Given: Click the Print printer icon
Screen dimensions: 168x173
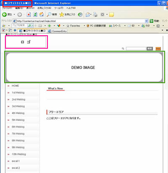Looking at the screenshot, I should click(95, 14).
